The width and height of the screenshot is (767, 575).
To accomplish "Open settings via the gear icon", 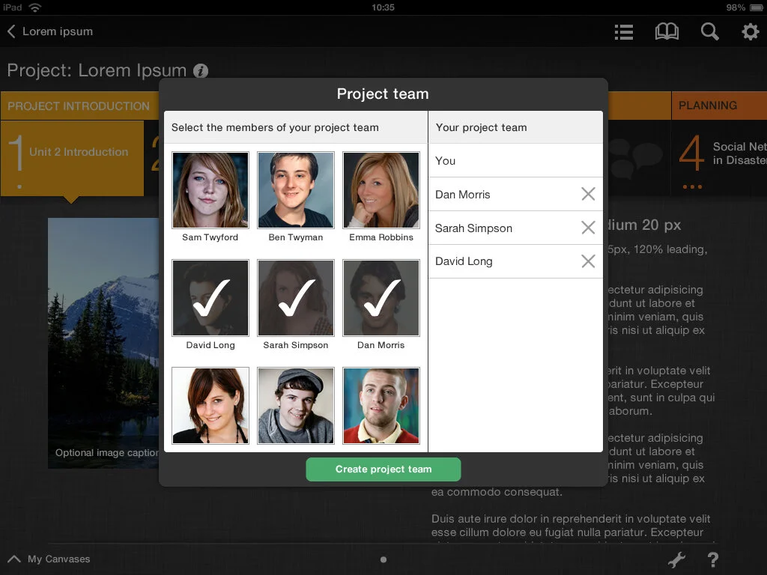I will (749, 31).
